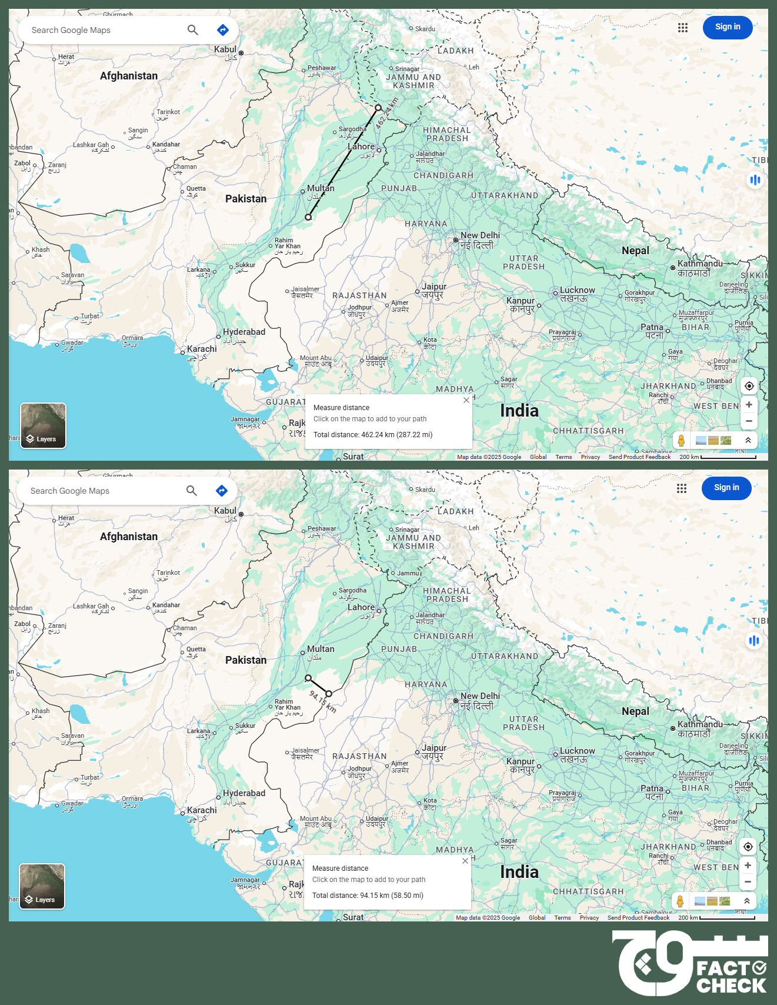
Task: Click the search magnifier in the 462.24 km map
Action: click(x=193, y=30)
